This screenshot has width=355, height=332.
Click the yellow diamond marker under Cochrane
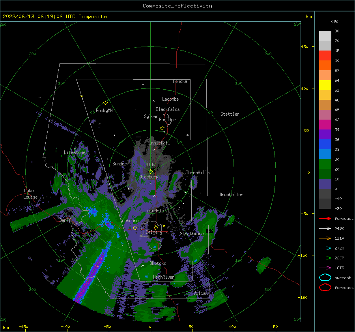(135, 228)
